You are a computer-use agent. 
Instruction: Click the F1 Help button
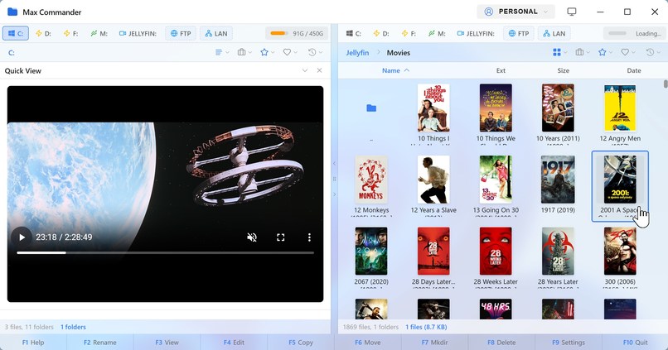(33, 343)
